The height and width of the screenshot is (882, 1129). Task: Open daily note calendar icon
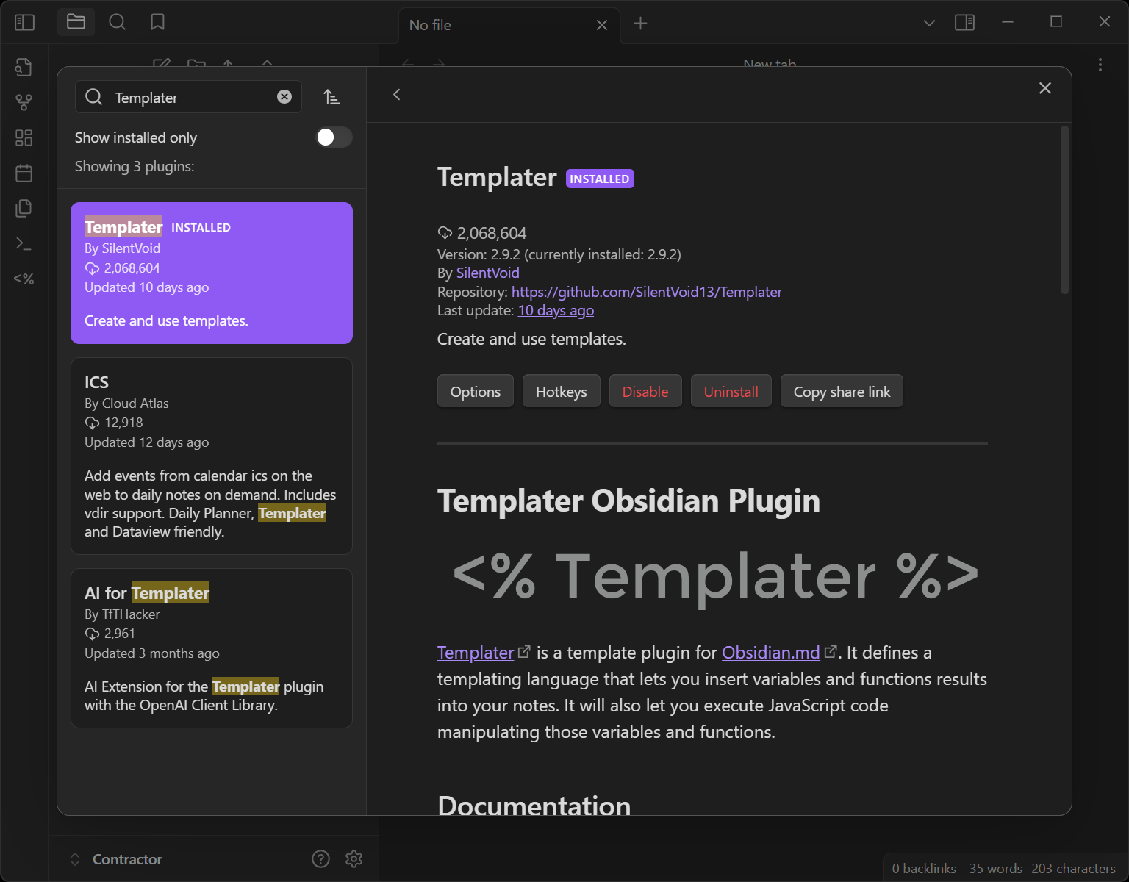coord(24,173)
